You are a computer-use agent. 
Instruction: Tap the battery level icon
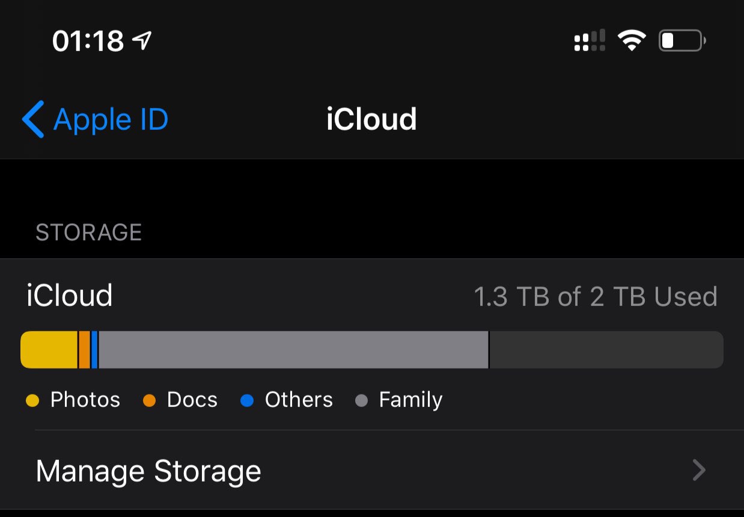click(682, 41)
